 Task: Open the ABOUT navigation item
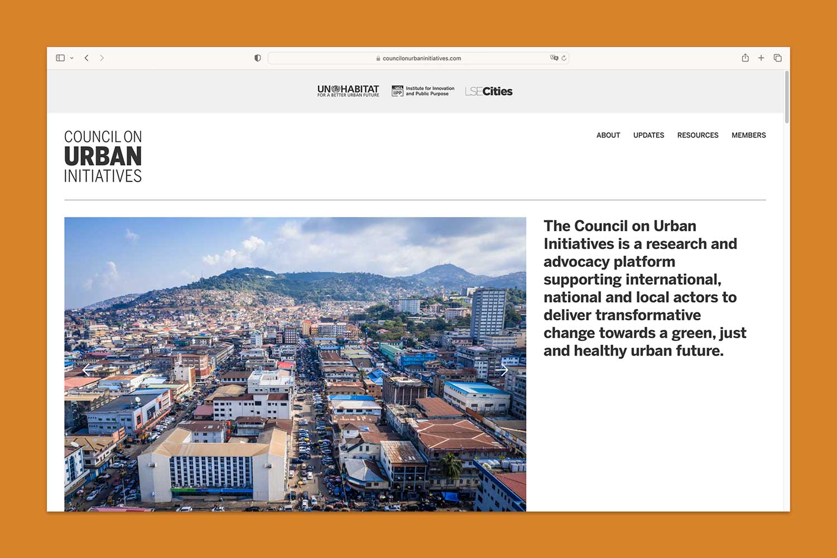(608, 135)
